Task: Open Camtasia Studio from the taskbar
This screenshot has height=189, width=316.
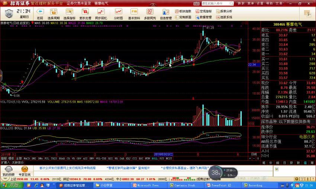Action: [x=186, y=185]
